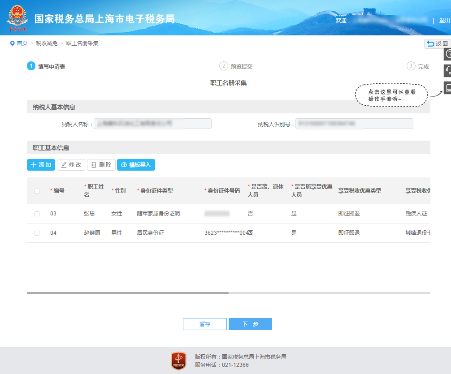Click the 删除 (Delete) trash icon

[95, 164]
